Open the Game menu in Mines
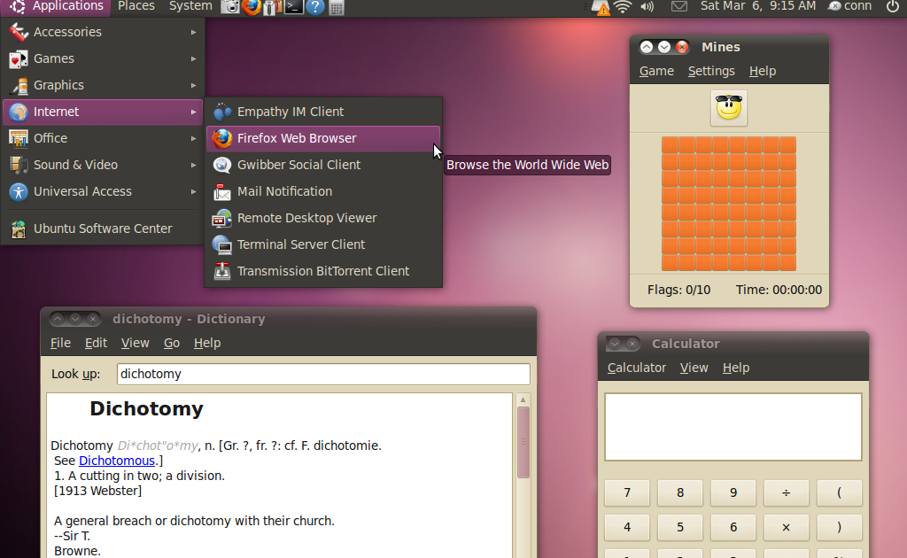The width and height of the screenshot is (907, 558). 656,70
